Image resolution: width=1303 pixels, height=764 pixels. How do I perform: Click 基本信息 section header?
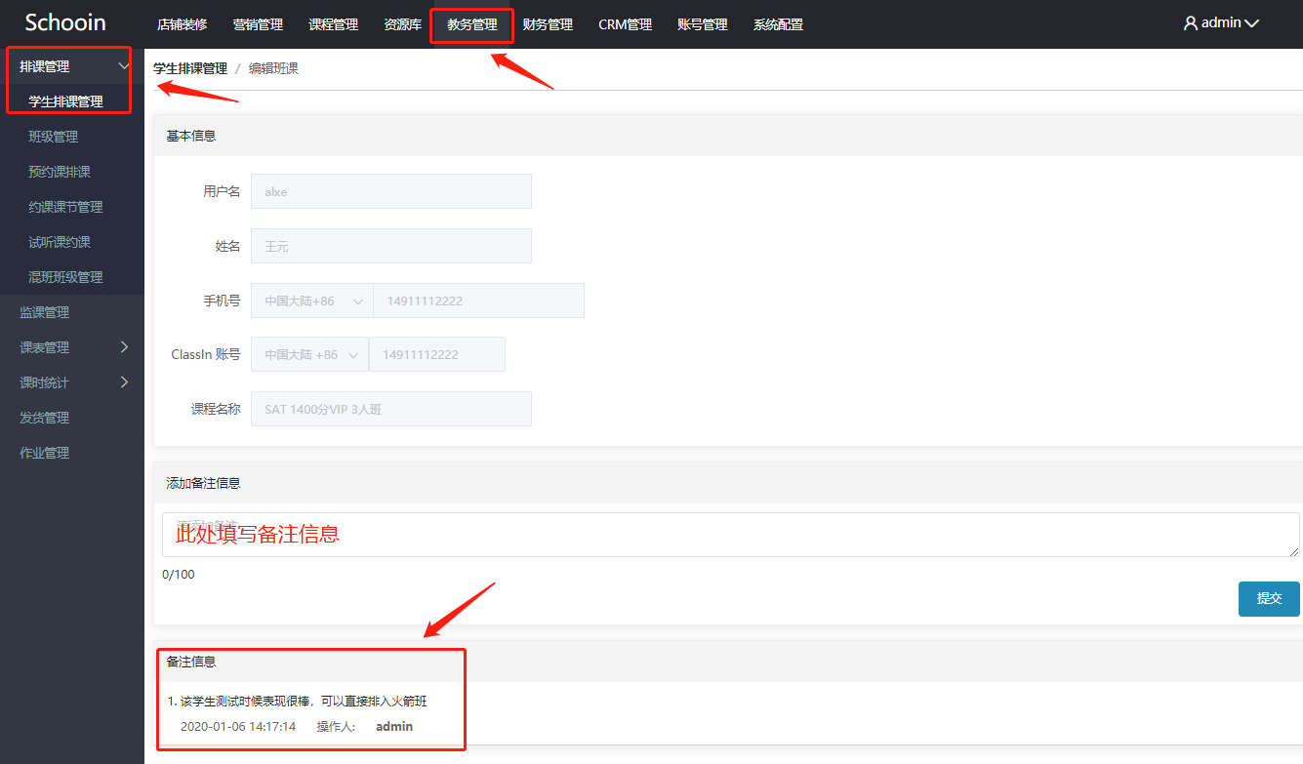click(191, 136)
